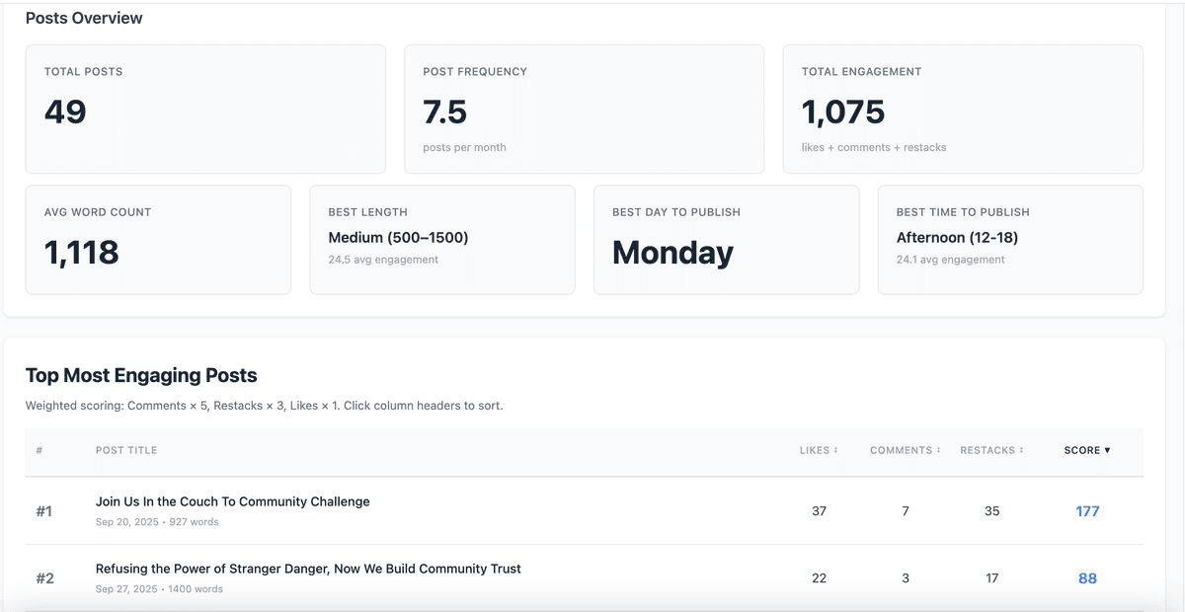Click the Post Title column header
1185x612 pixels.
click(x=126, y=450)
